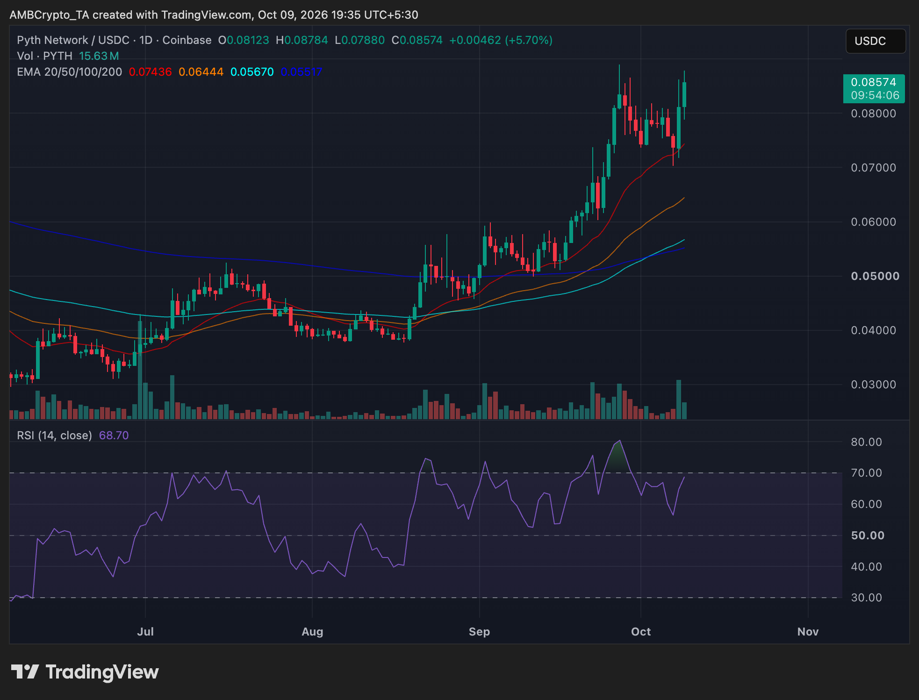Click the 0.03000 price axis label

874,385
